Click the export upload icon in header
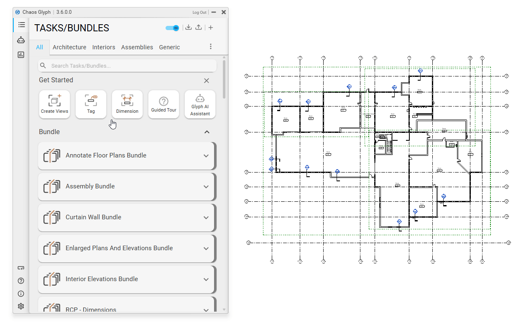 (x=199, y=28)
